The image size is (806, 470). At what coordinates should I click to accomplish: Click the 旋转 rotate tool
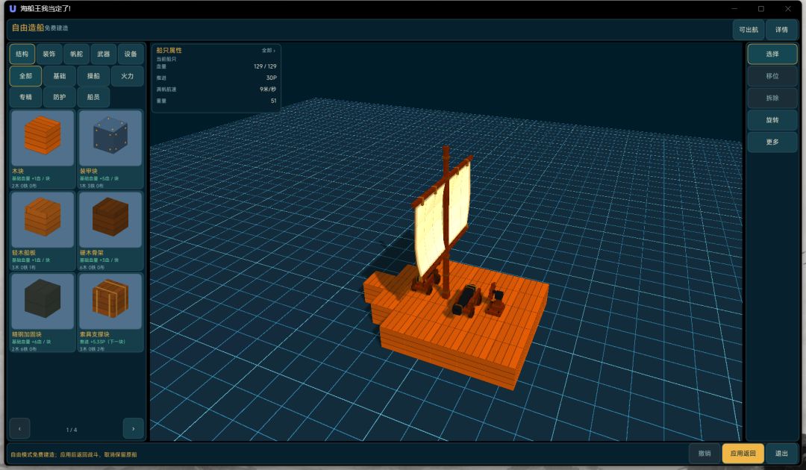[772, 120]
